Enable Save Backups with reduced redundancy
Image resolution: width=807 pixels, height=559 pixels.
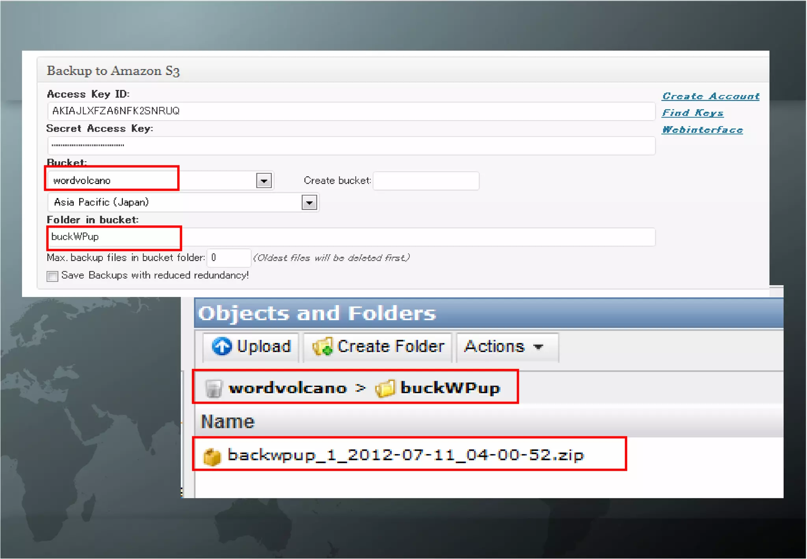tap(52, 276)
